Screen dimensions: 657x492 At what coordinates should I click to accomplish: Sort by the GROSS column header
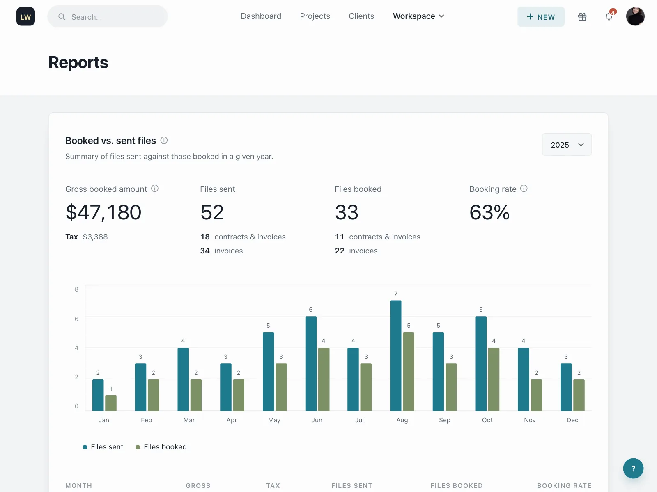click(x=198, y=485)
